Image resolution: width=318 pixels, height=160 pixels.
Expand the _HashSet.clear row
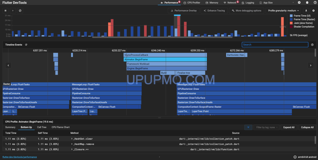tap(72, 139)
